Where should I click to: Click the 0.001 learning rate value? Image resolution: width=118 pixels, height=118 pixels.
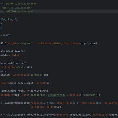[x=7, y=35]
